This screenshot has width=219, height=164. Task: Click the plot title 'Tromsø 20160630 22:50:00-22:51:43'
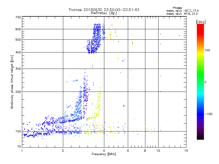click(104, 10)
